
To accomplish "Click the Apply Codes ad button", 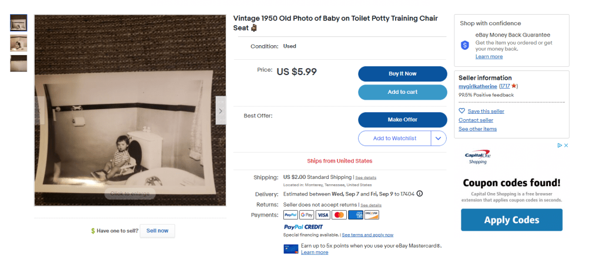I will [511, 220].
